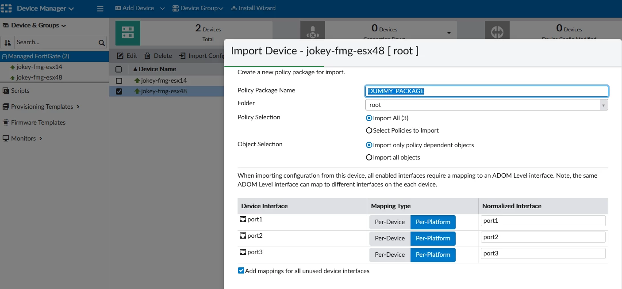This screenshot has height=289, width=622.
Task: Select jokey-fmg-esx48 in device tree
Action: pyautogui.click(x=39, y=78)
